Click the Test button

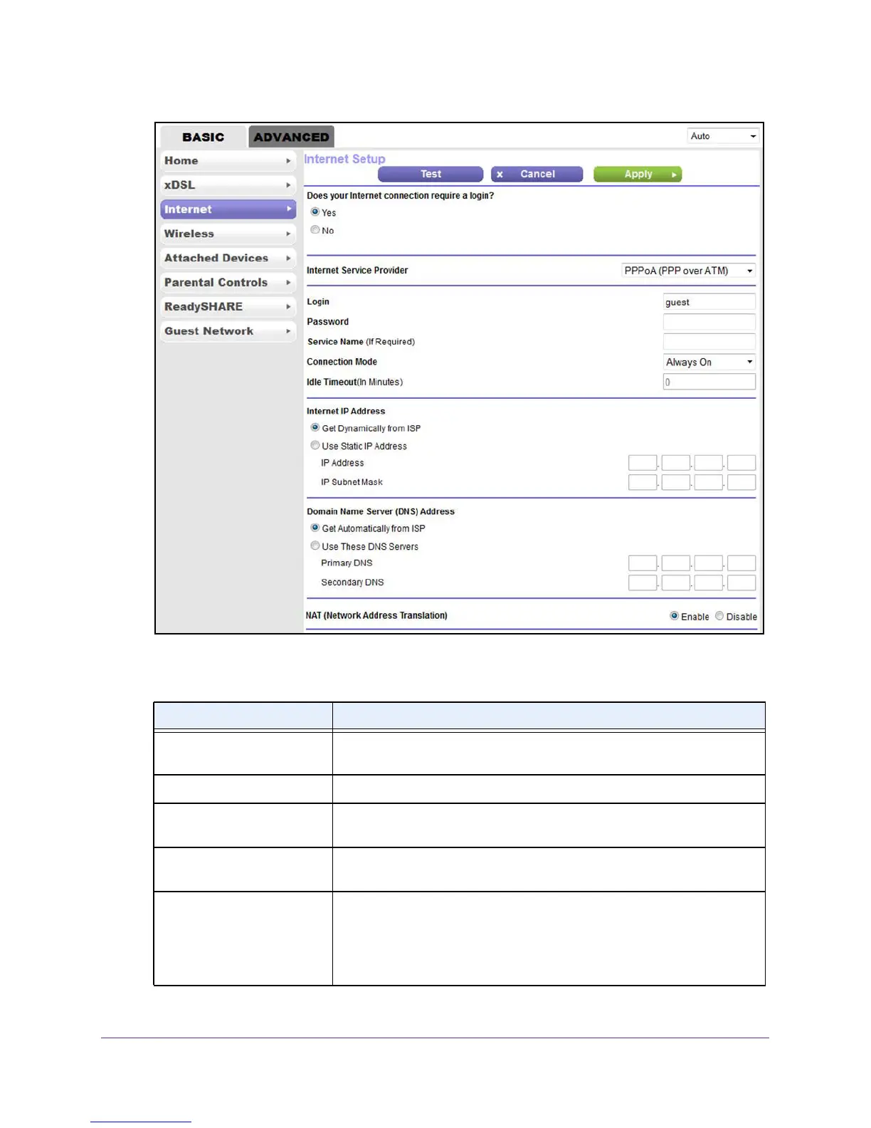tap(431, 174)
